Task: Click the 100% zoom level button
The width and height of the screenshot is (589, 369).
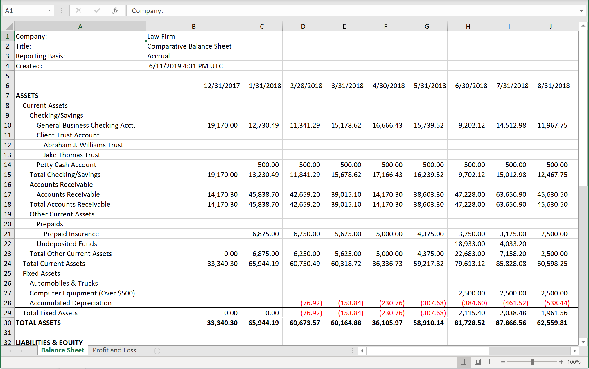Action: (x=574, y=362)
